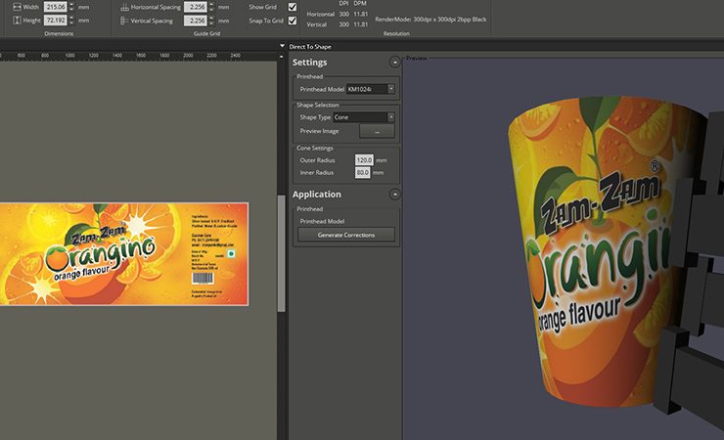Screen dimensions: 724x440
Task: Click the Width dimension icon
Action: point(17,7)
